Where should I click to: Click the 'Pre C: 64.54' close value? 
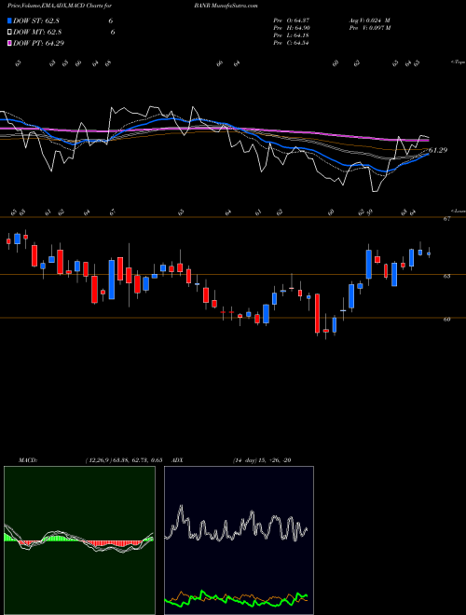tap(292, 42)
